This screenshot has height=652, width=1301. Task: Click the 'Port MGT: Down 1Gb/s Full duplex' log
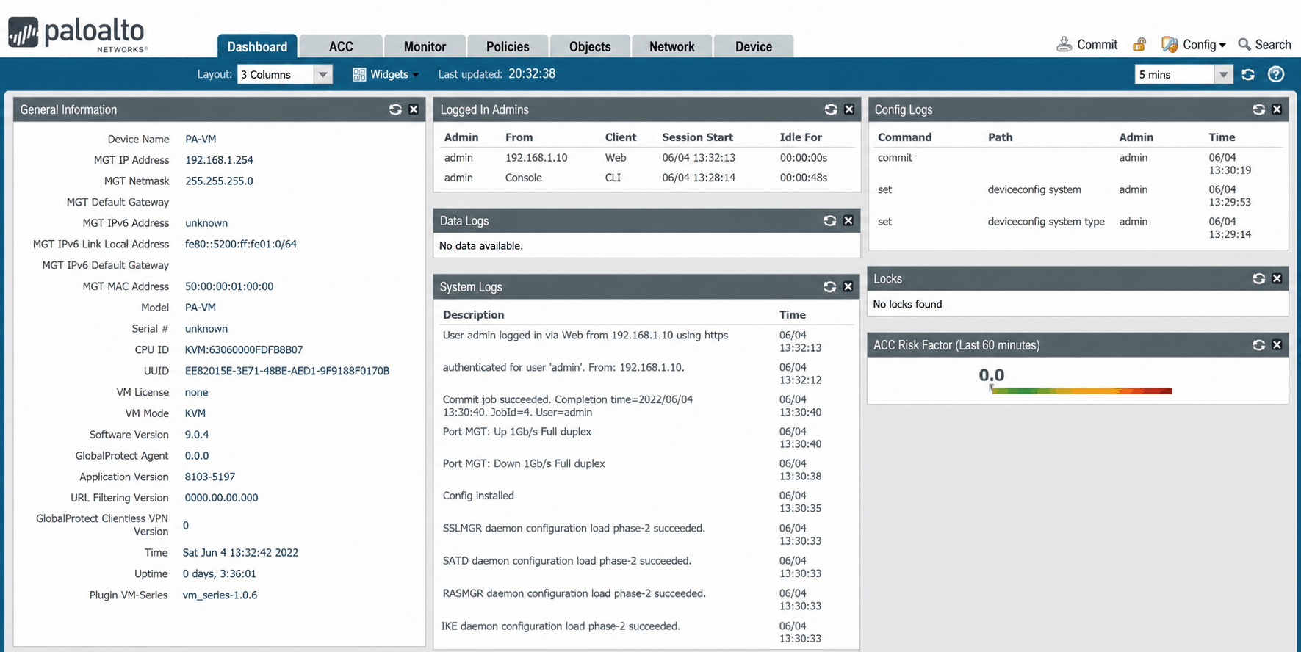click(x=524, y=464)
